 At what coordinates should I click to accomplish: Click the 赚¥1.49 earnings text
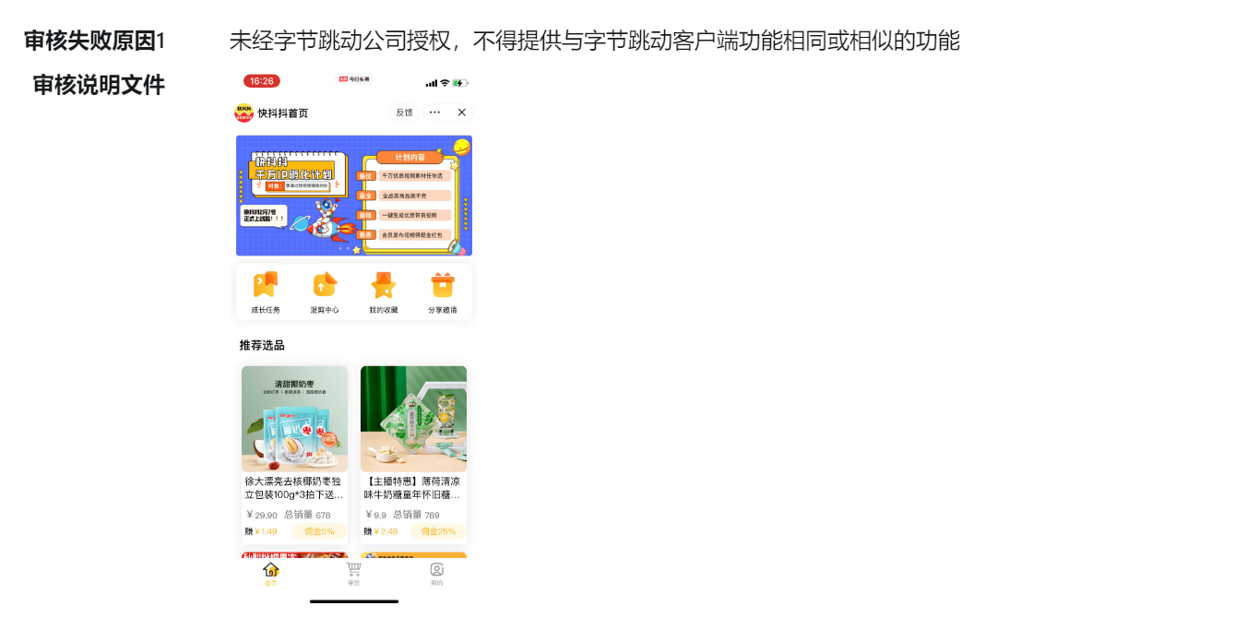coord(261,531)
